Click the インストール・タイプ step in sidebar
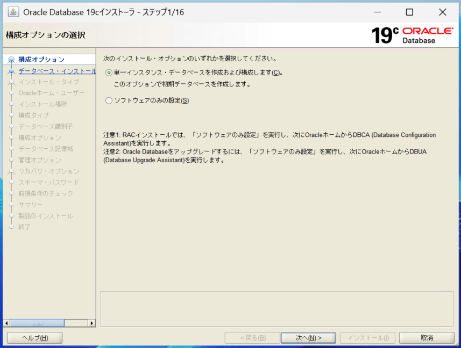This screenshot has height=348, width=461. tap(48, 82)
